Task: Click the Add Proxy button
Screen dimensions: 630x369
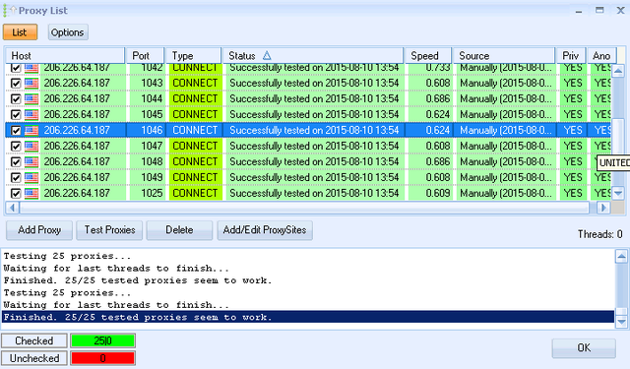Action: pyautogui.click(x=39, y=230)
